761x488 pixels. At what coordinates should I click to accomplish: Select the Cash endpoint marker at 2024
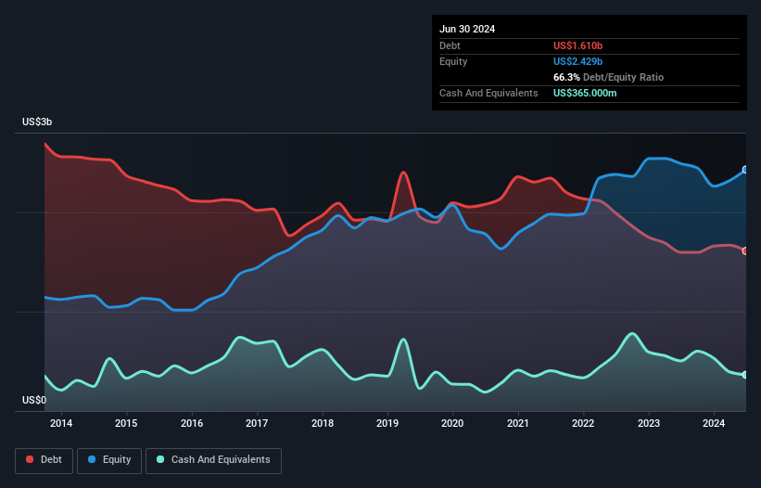(x=745, y=375)
